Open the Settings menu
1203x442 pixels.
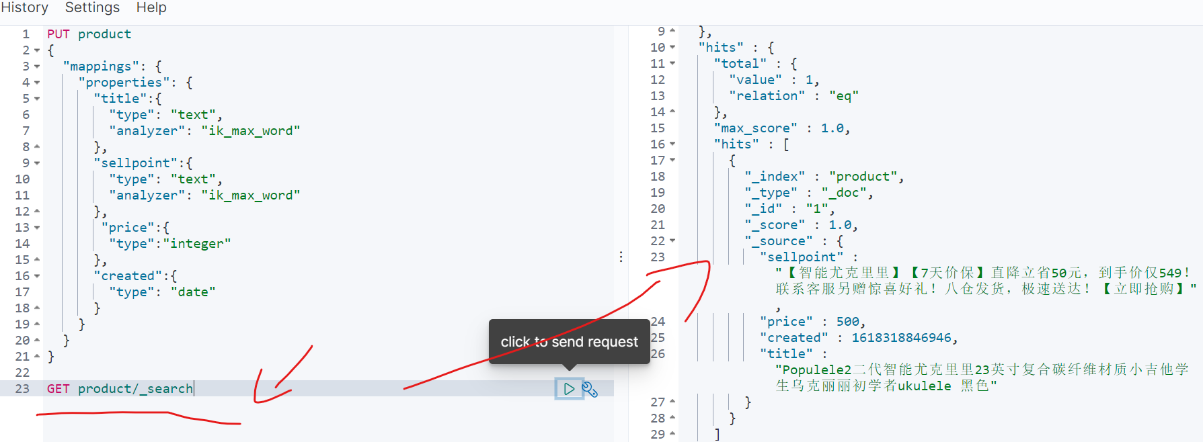[x=92, y=7]
